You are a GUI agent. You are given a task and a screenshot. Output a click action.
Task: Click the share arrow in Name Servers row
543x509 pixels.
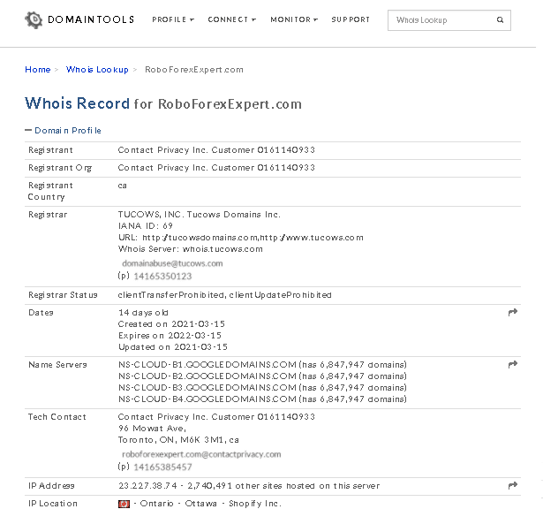tap(512, 364)
